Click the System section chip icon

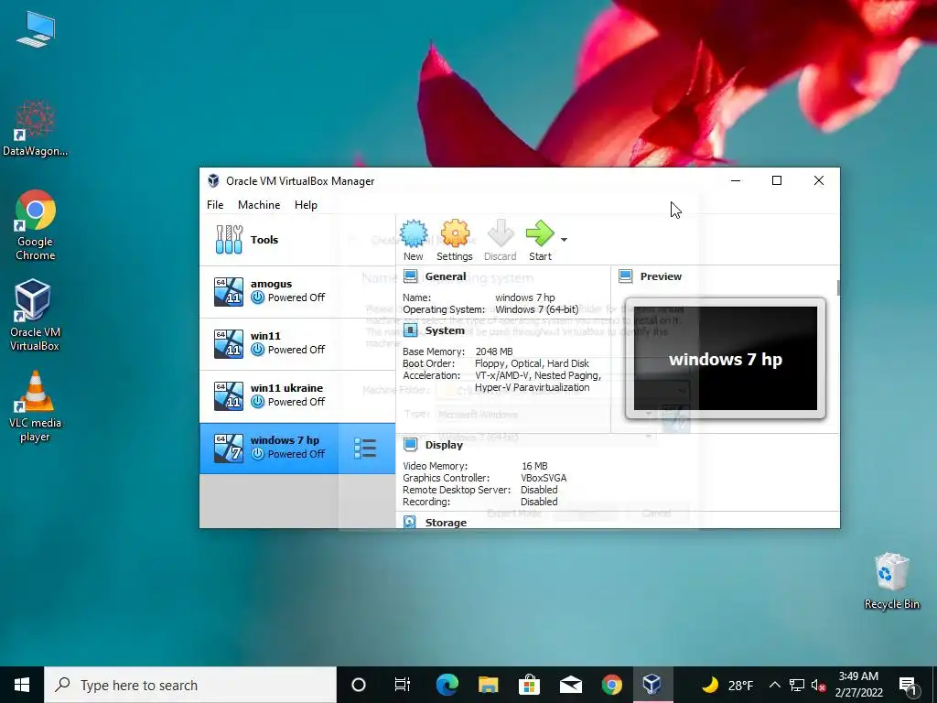(411, 330)
